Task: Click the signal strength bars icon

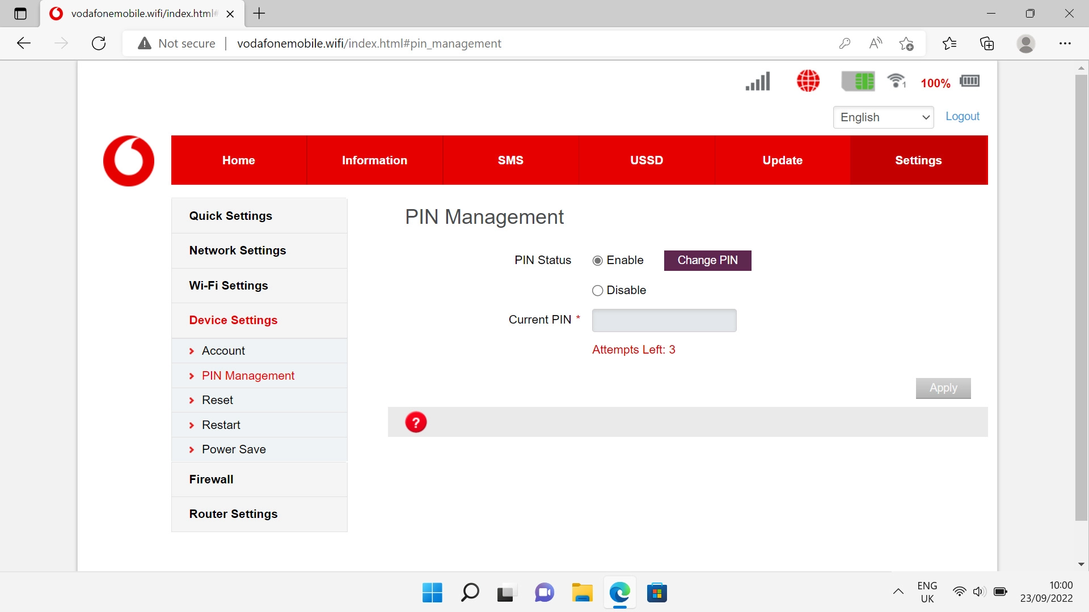Action: coord(758,81)
